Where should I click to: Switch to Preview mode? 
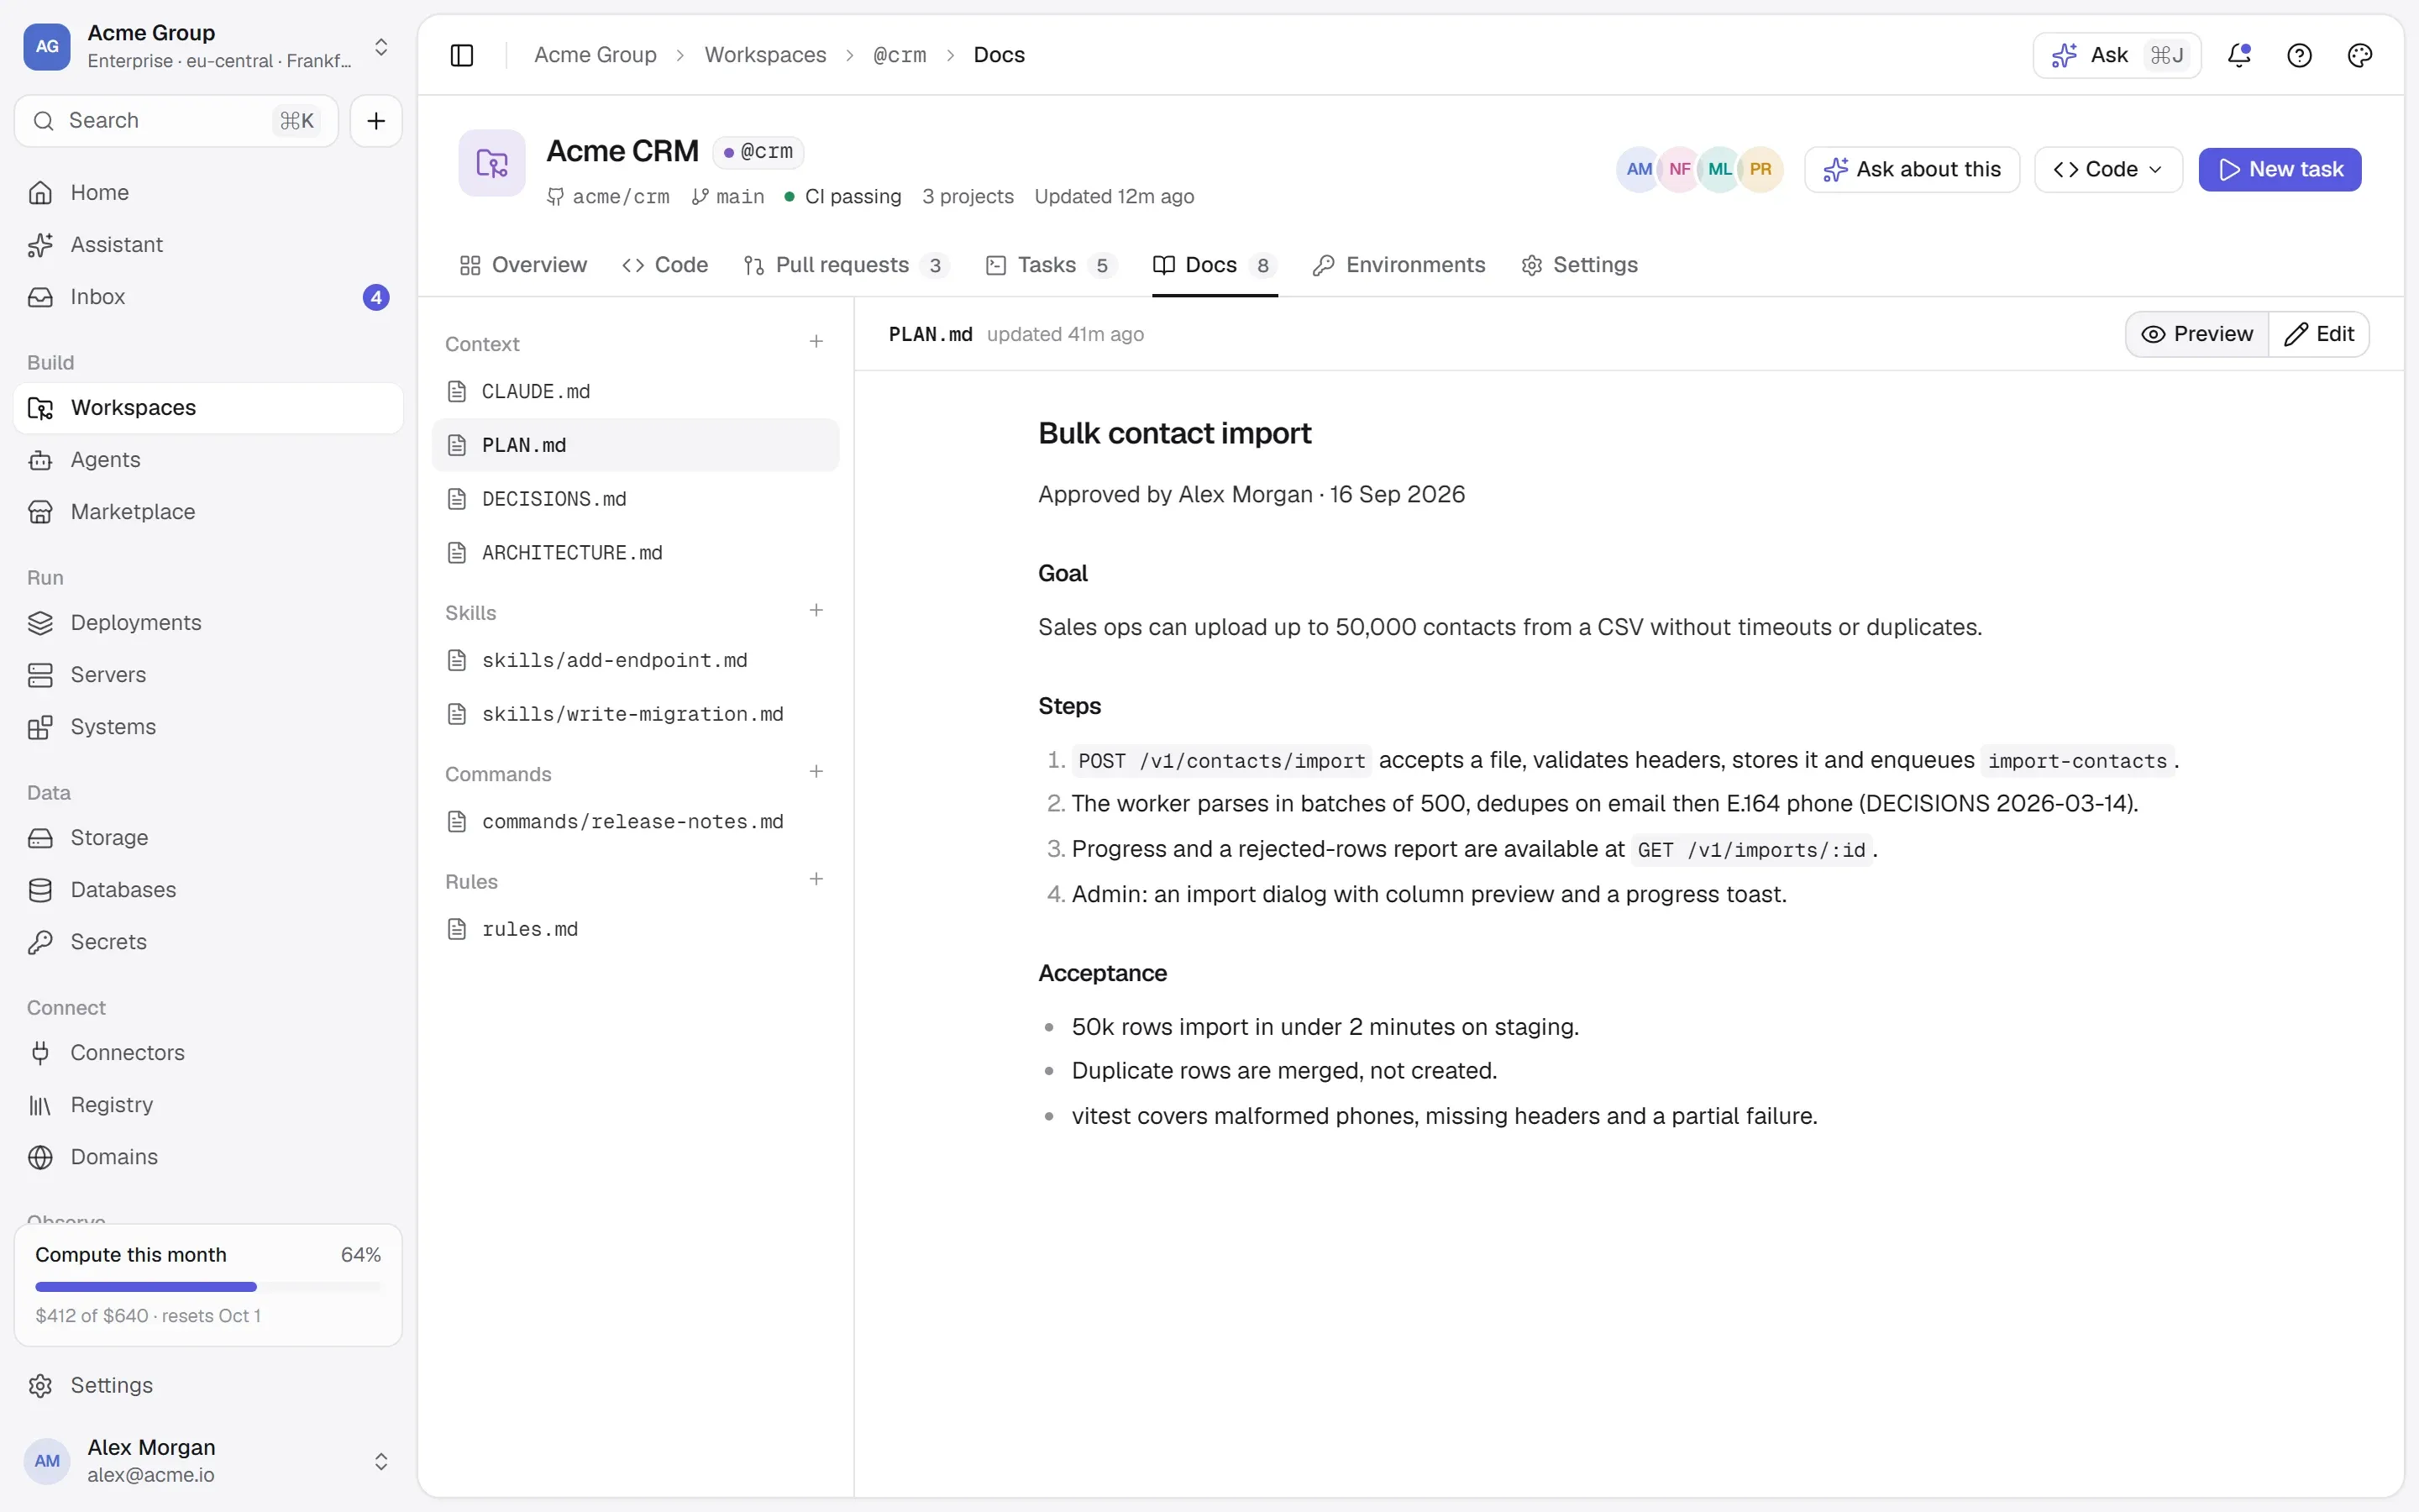pyautogui.click(x=2197, y=334)
